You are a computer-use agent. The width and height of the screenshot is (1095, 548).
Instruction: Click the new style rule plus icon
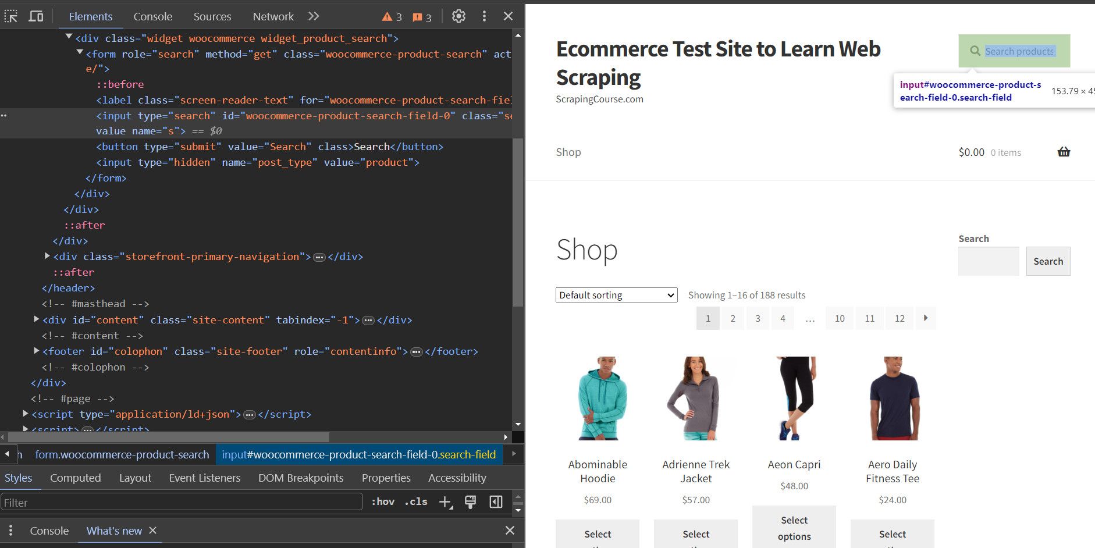[x=446, y=502]
